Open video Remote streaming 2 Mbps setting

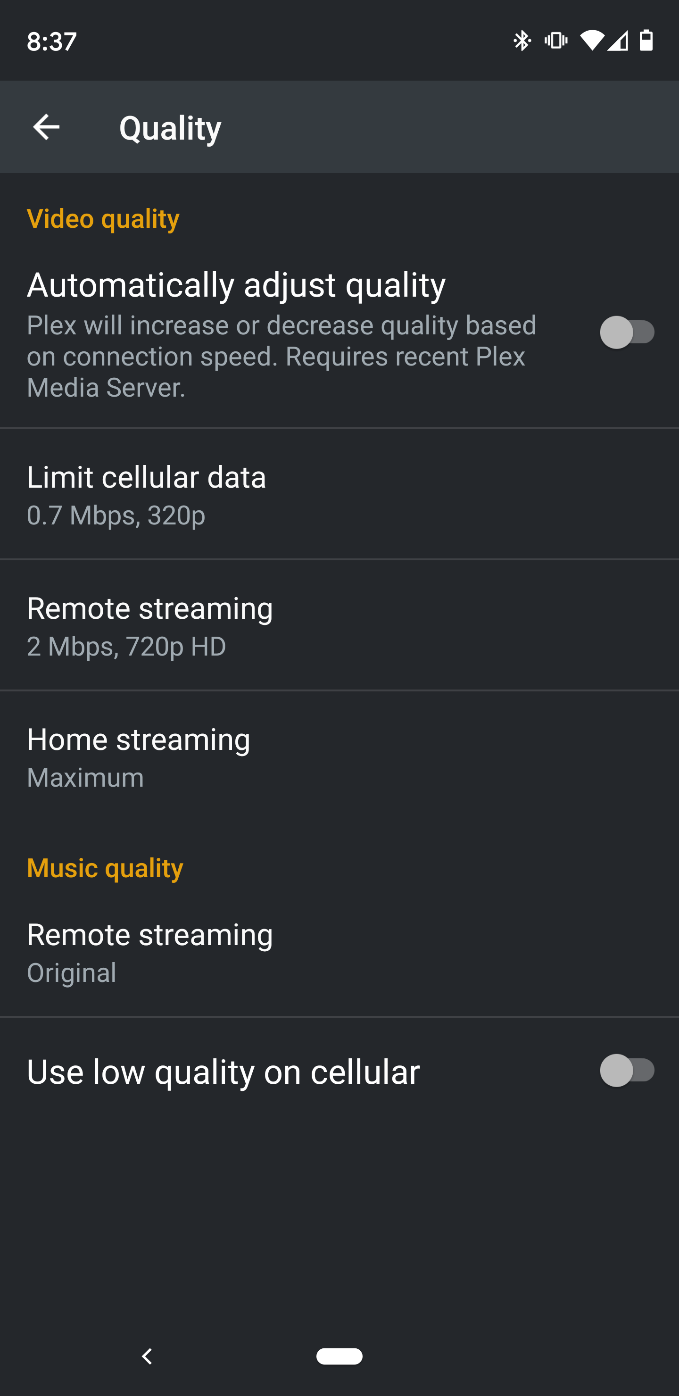(x=339, y=625)
